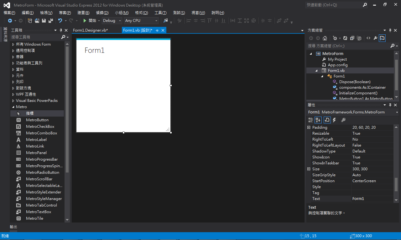Open the 工具(T) menu

coord(160,13)
